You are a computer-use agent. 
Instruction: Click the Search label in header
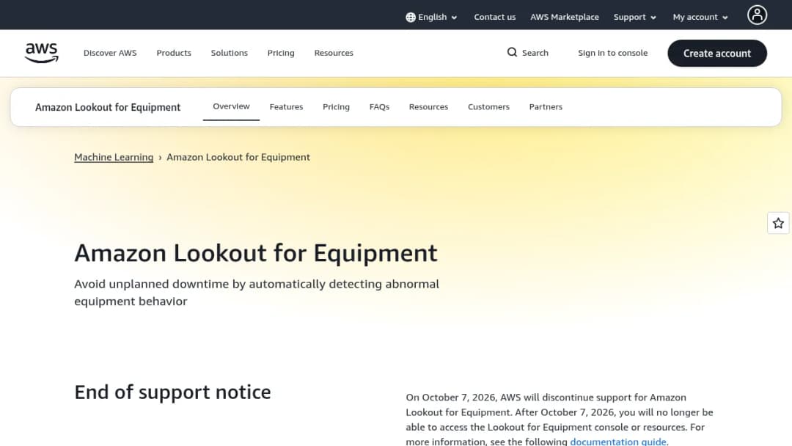coord(535,53)
